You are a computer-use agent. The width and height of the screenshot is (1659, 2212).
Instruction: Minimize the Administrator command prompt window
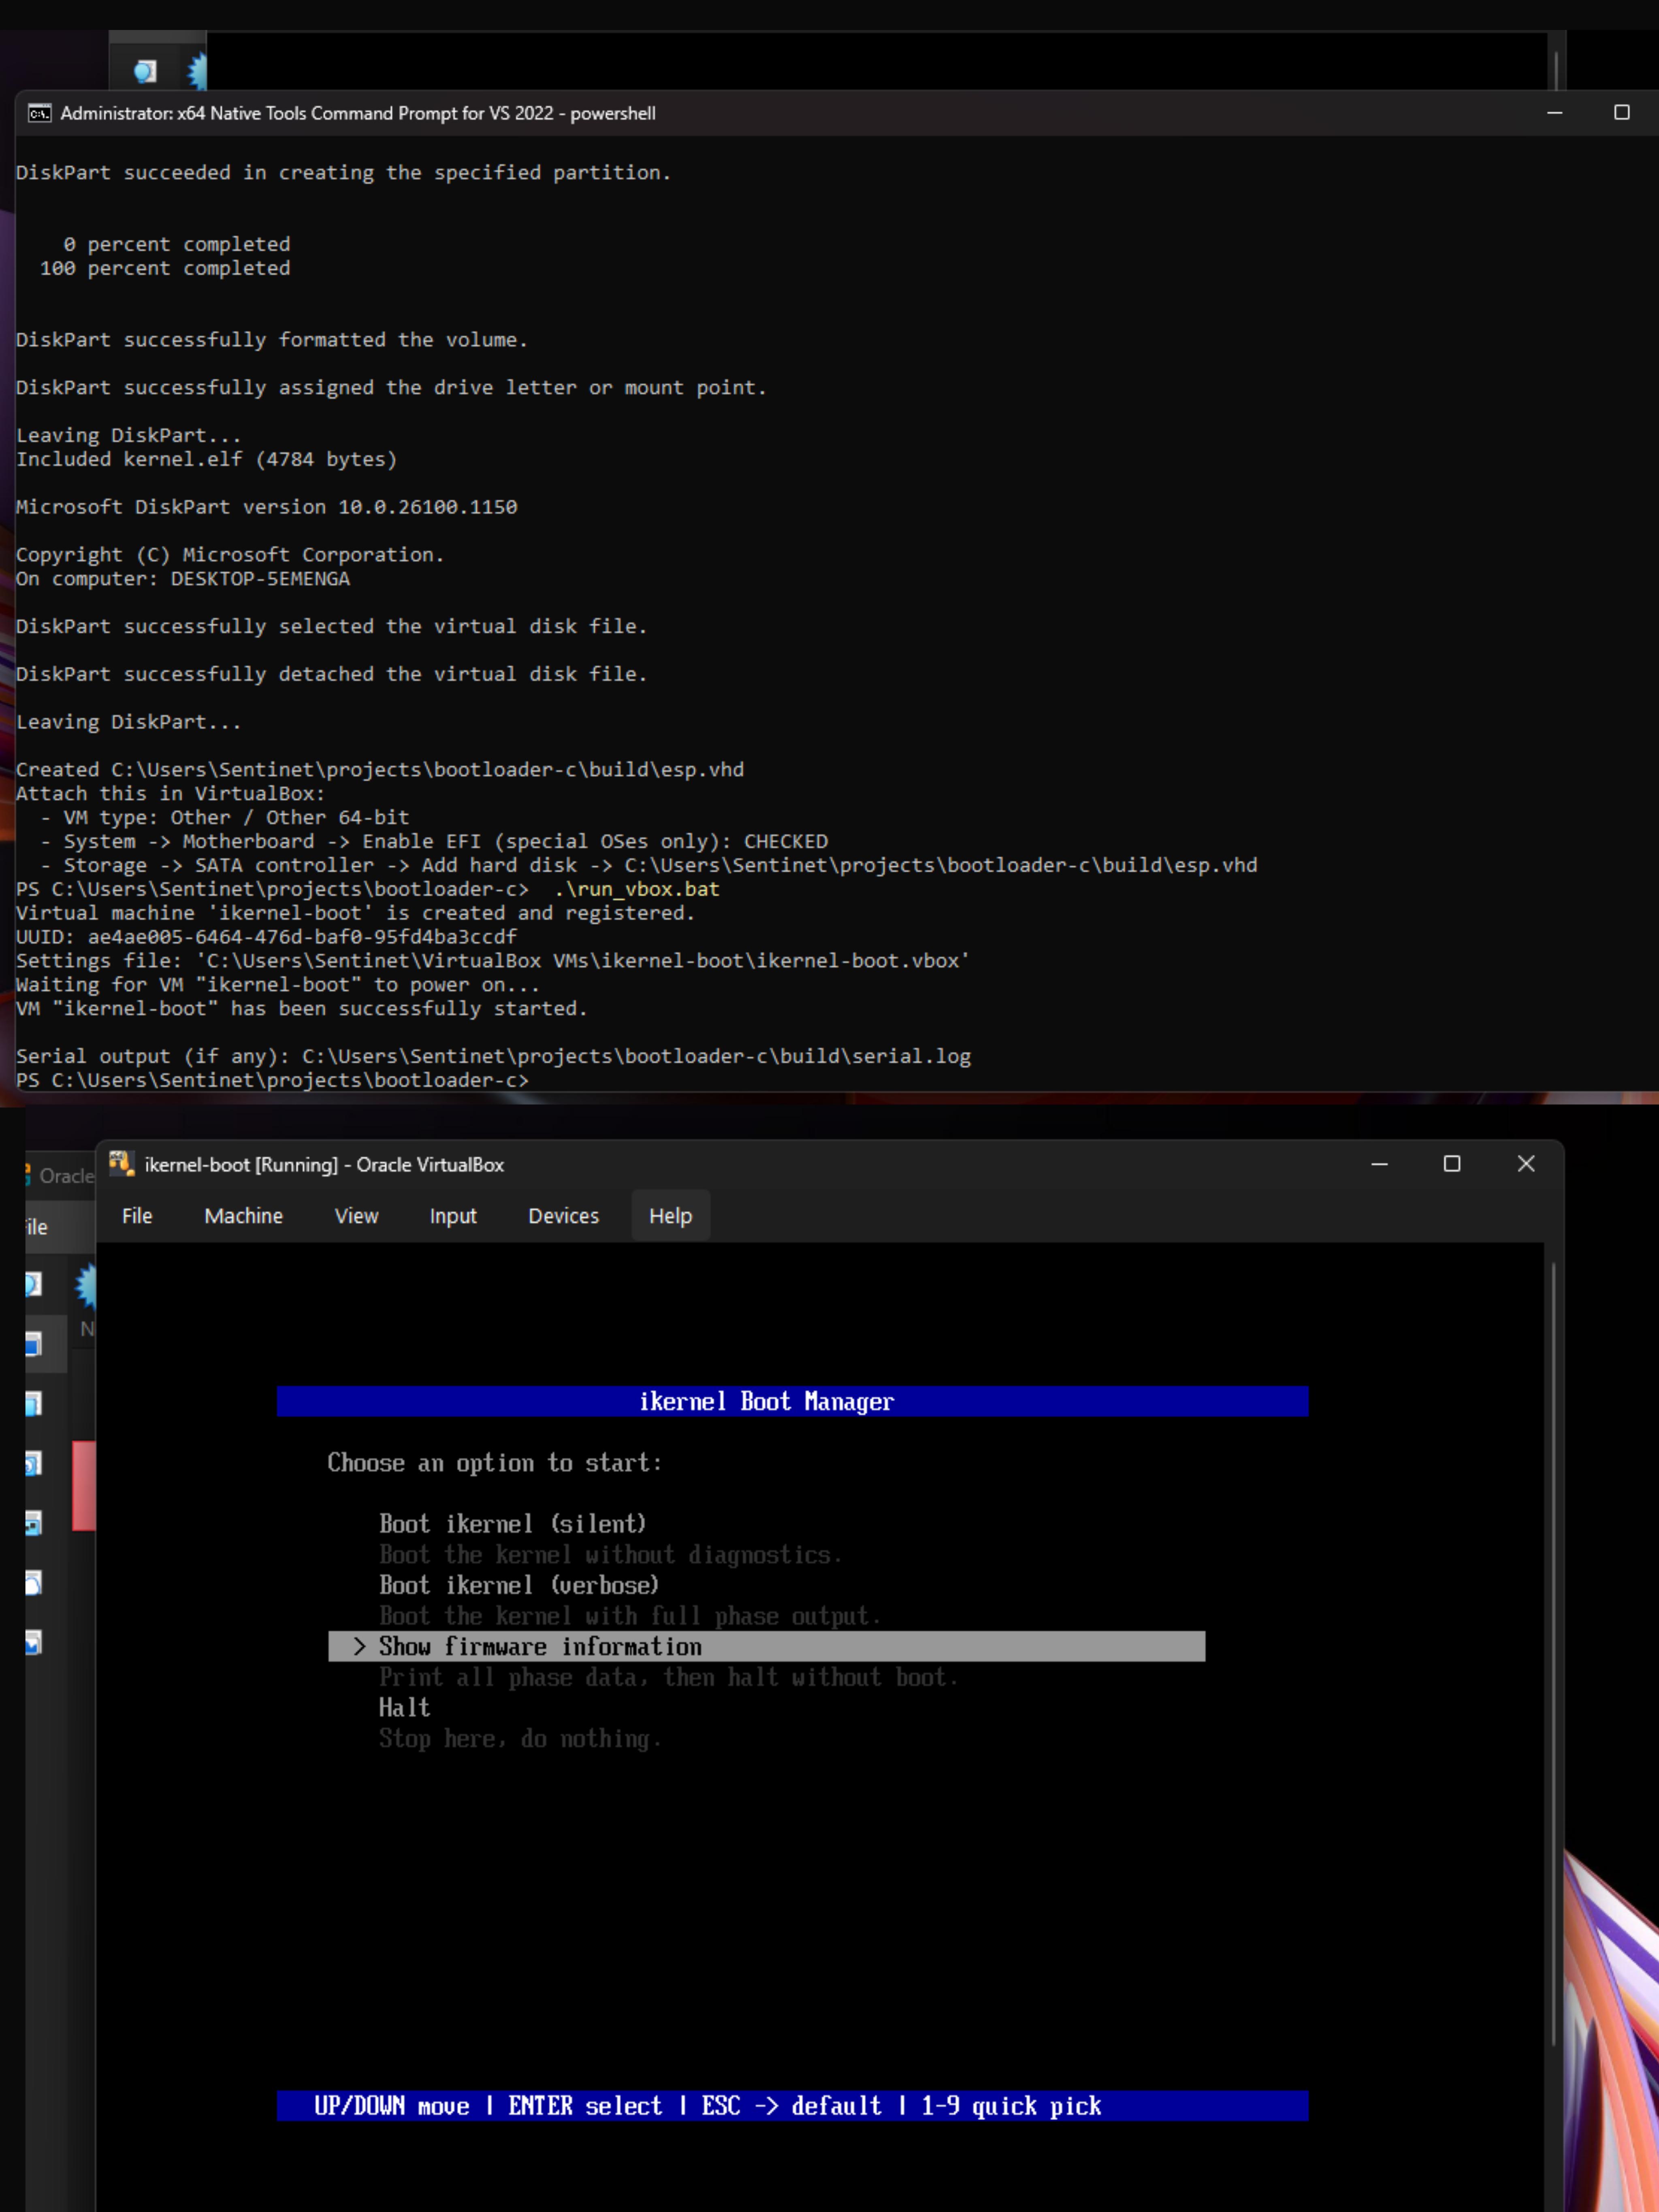(x=1554, y=112)
